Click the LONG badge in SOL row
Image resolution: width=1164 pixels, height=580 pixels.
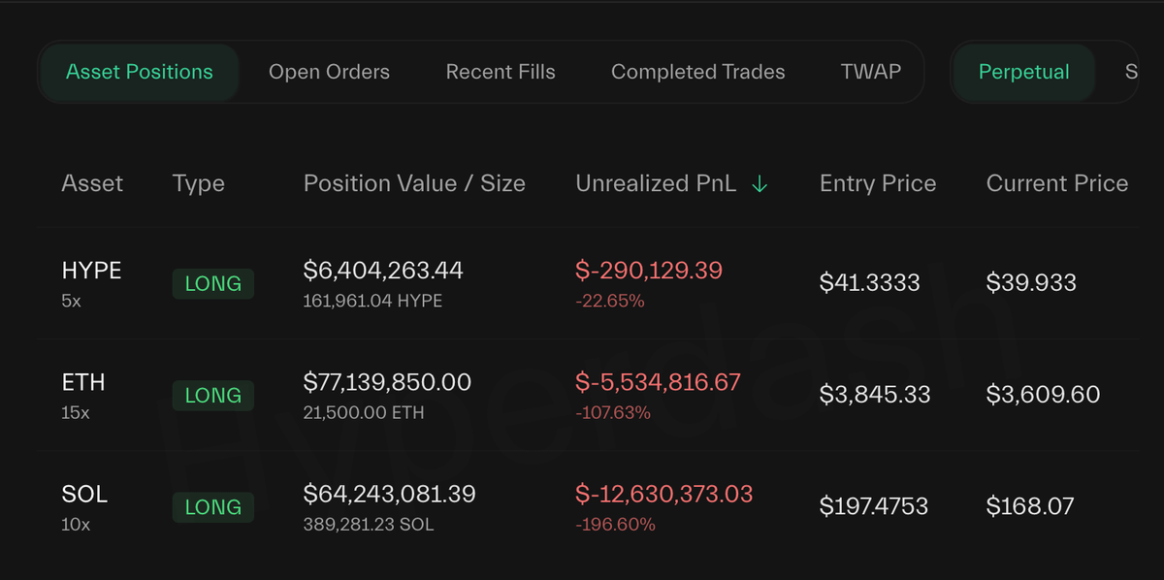[212, 507]
